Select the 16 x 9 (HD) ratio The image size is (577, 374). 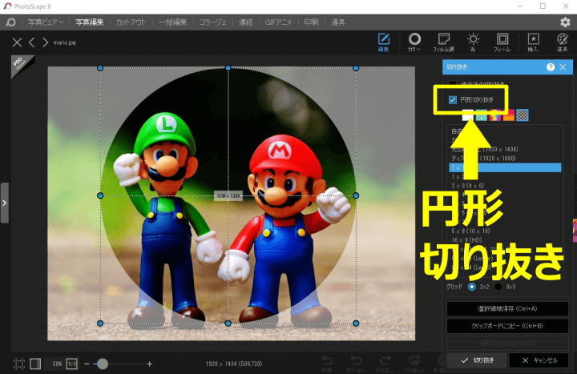point(505,240)
